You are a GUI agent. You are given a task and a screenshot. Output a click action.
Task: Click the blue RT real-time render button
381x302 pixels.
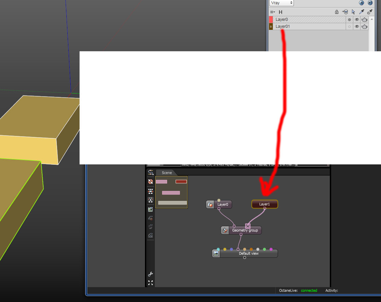coord(370,3)
